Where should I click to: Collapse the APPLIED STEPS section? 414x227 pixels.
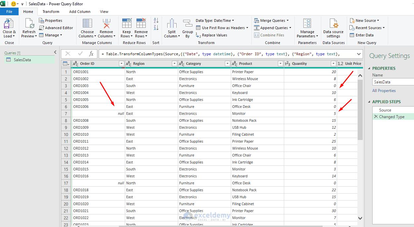[x=370, y=102]
